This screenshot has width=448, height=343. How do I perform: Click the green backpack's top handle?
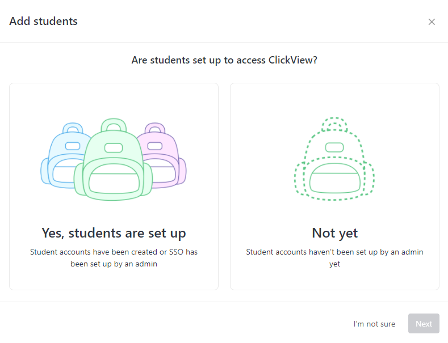click(114, 125)
